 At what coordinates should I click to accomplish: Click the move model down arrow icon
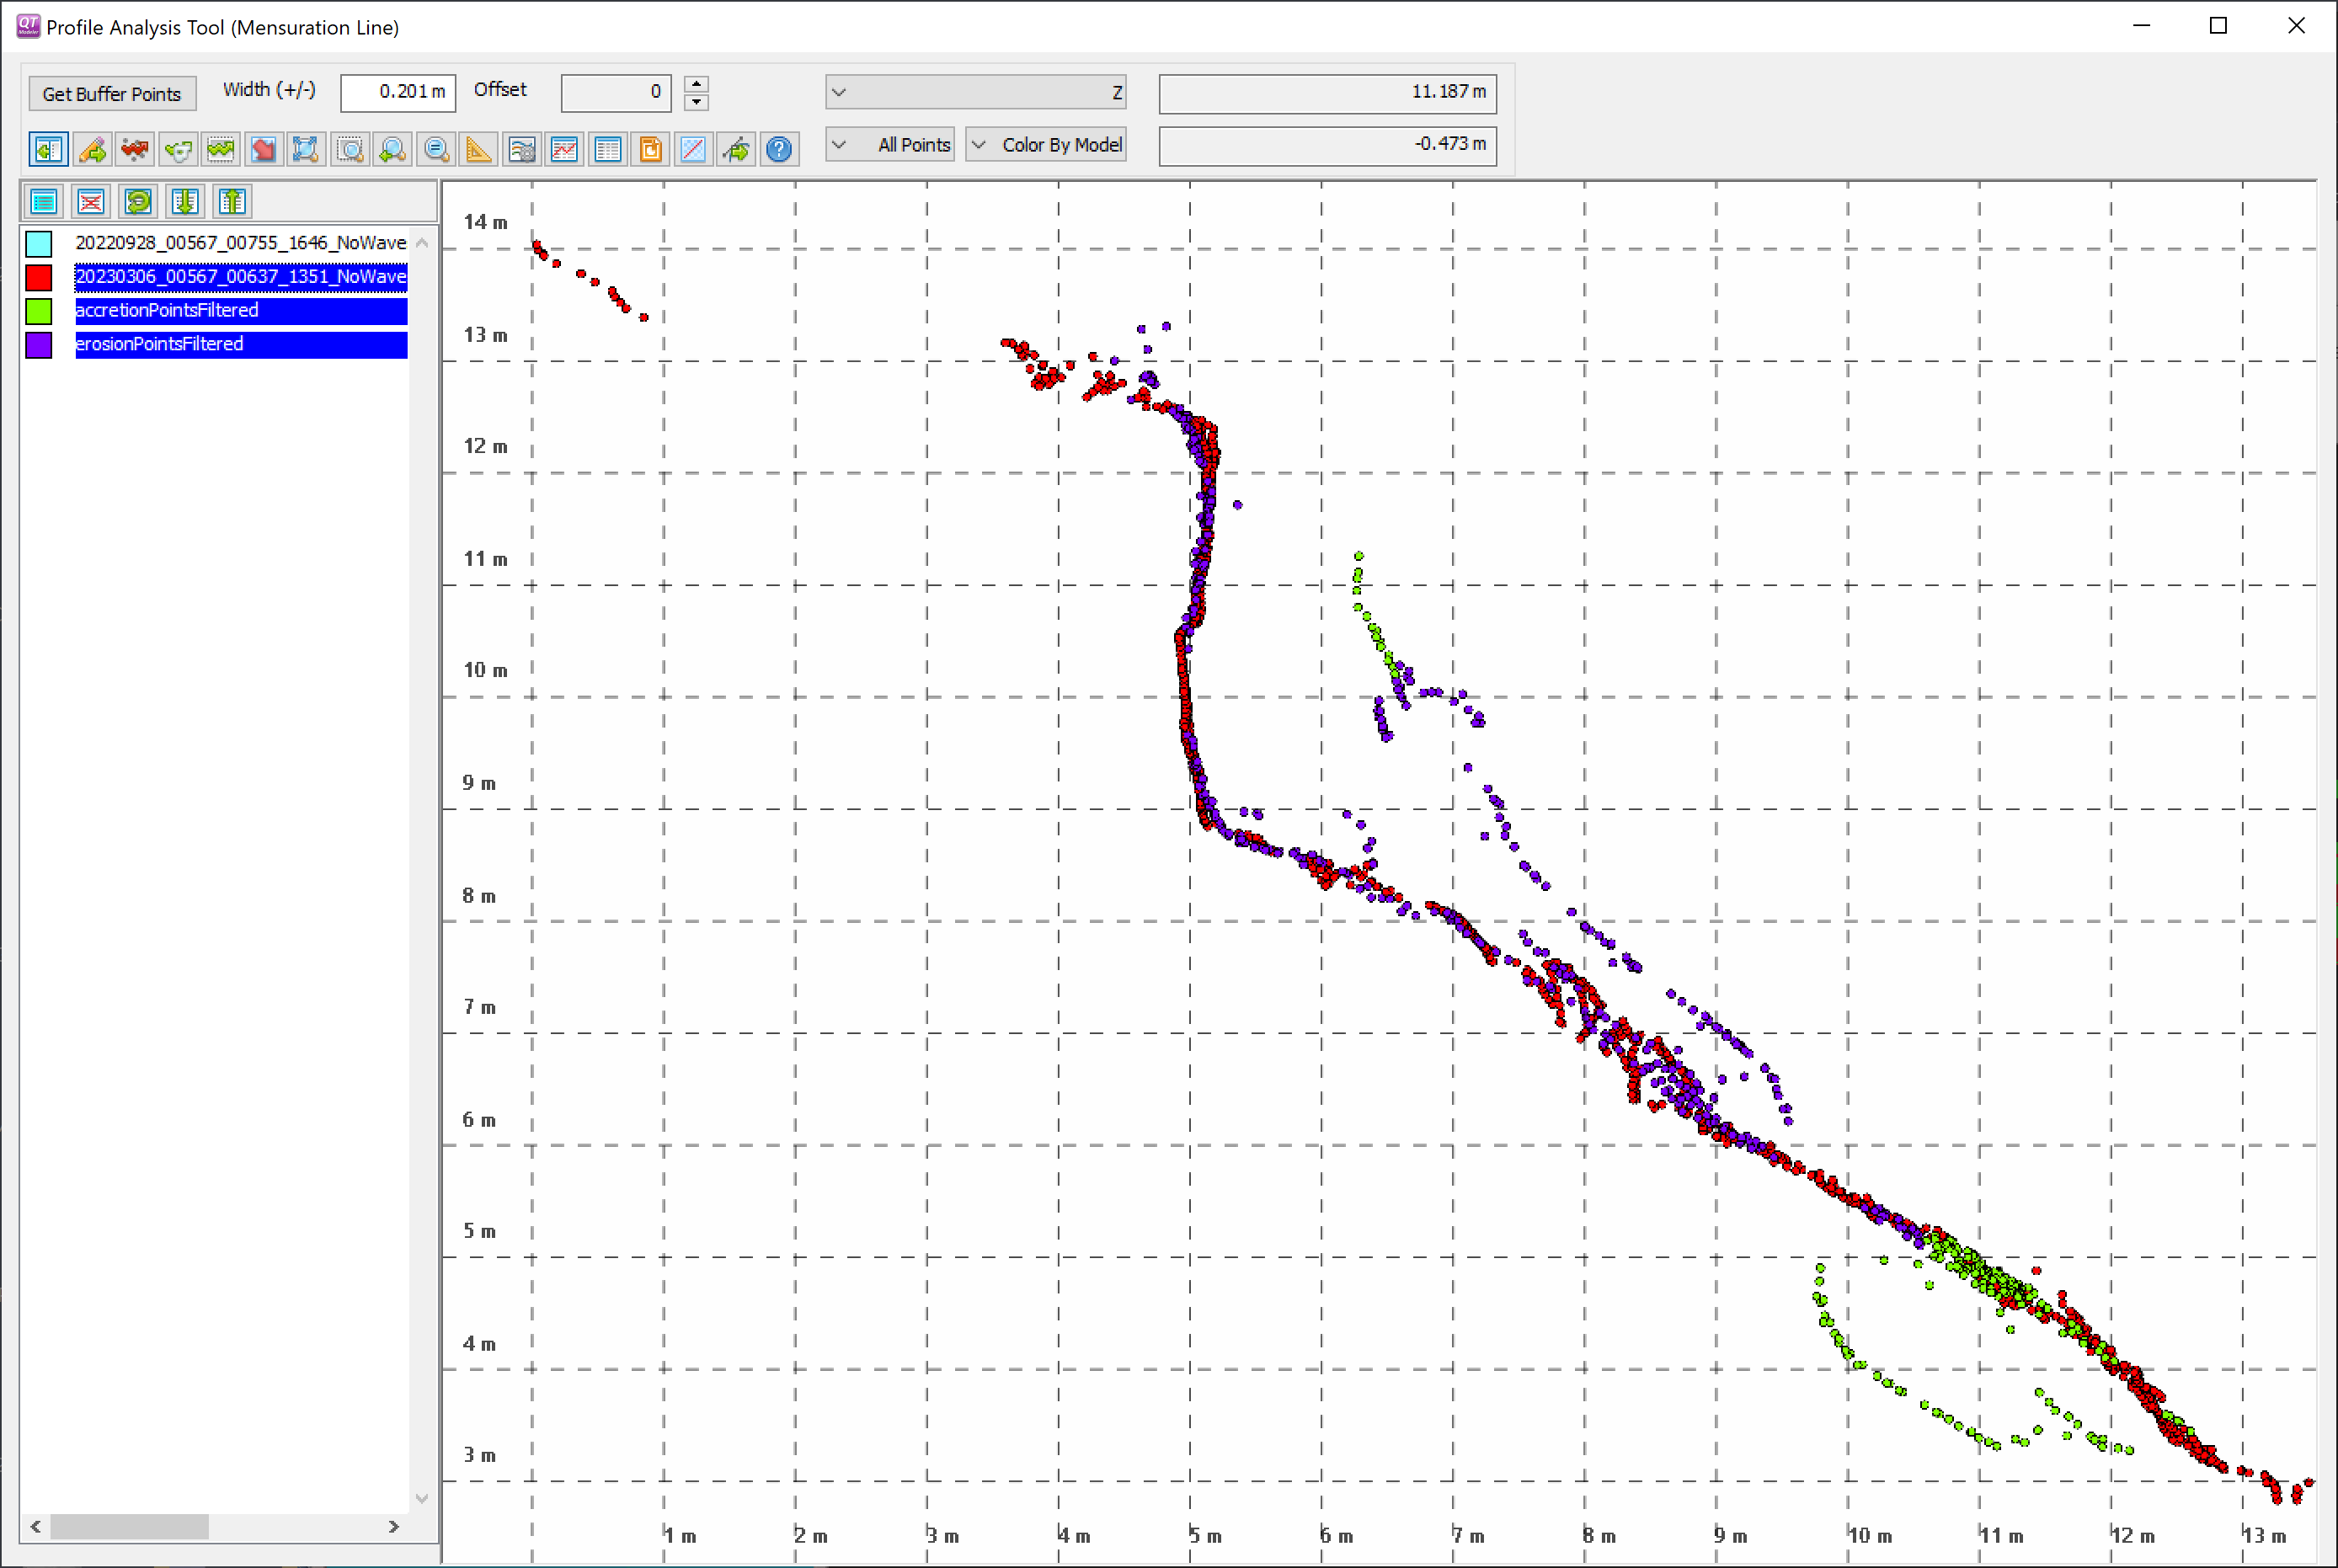click(x=185, y=202)
